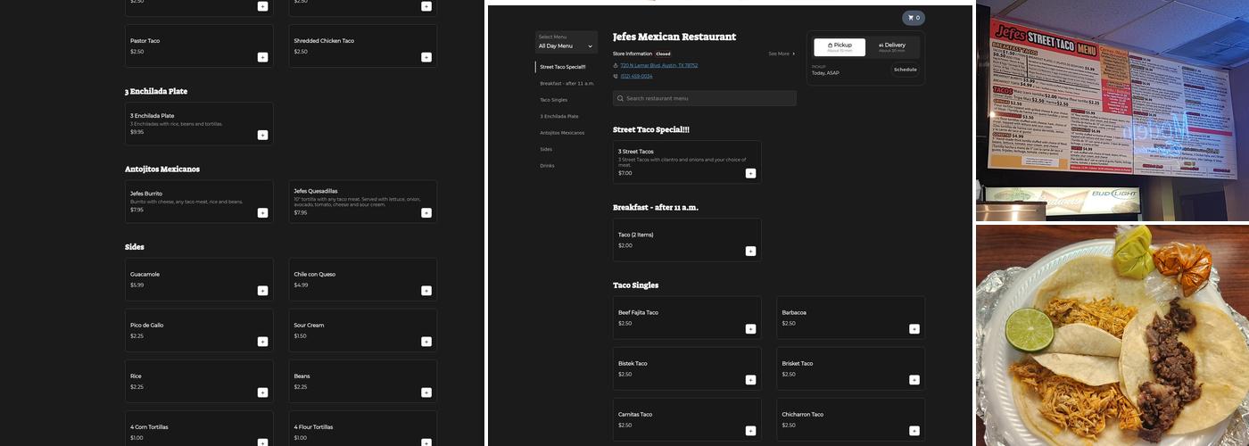Add Brisket Taco with plus icon
This screenshot has width=1249, height=446.
click(x=914, y=379)
